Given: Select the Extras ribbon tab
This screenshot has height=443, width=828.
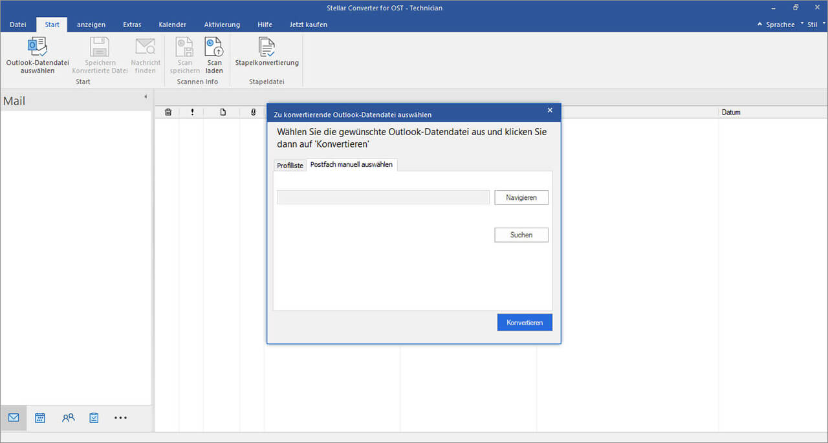Looking at the screenshot, I should point(132,25).
